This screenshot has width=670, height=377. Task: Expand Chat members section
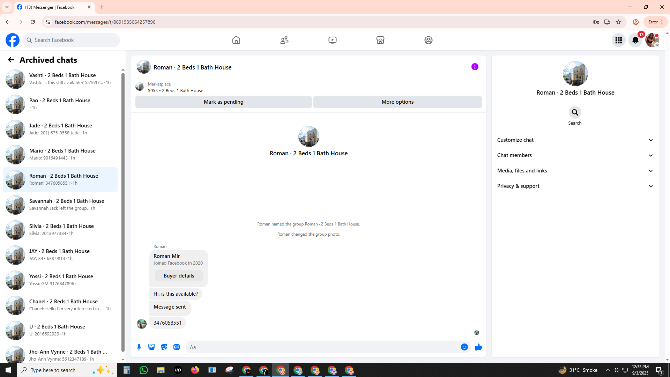(x=575, y=155)
